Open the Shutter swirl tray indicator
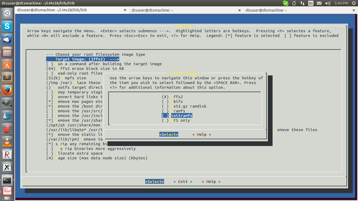The width and height of the screenshot is (358, 201). point(294,3)
